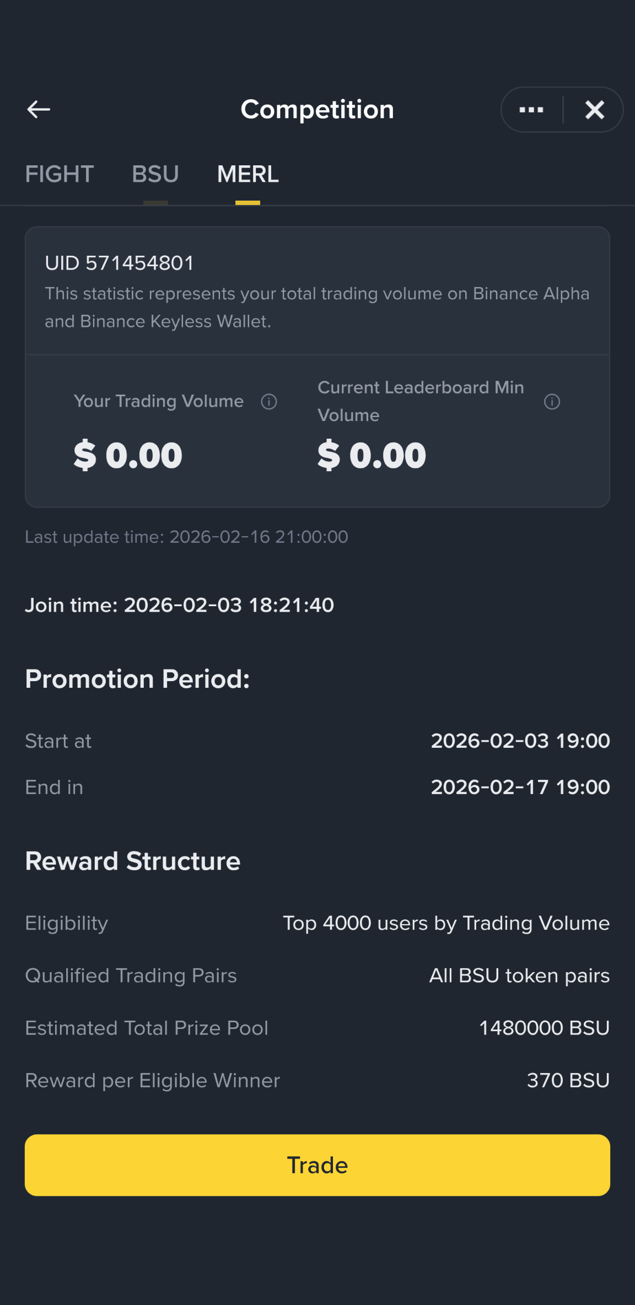Tap the Start at date value
635x1305 pixels.
[520, 741]
